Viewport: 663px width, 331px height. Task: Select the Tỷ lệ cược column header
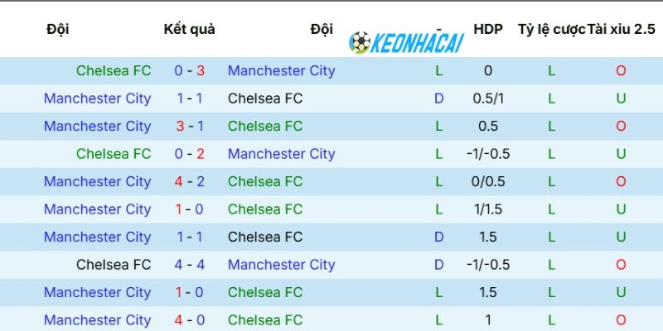[551, 29]
